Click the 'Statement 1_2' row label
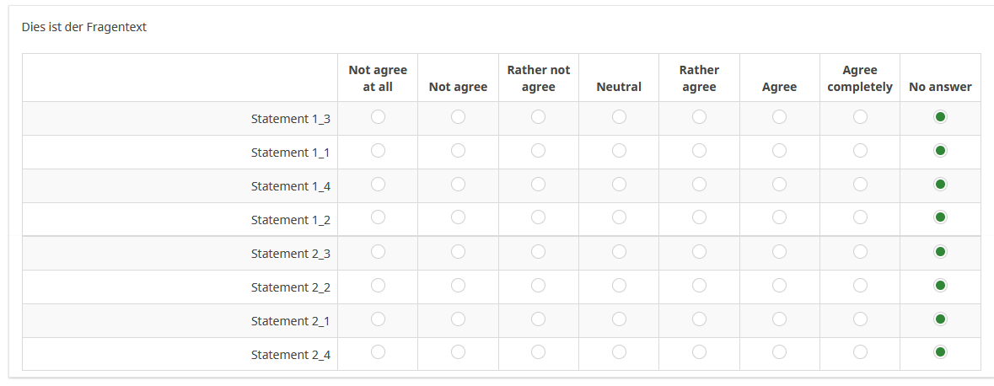 [x=290, y=220]
